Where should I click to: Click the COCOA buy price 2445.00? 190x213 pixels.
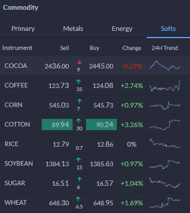(101, 66)
